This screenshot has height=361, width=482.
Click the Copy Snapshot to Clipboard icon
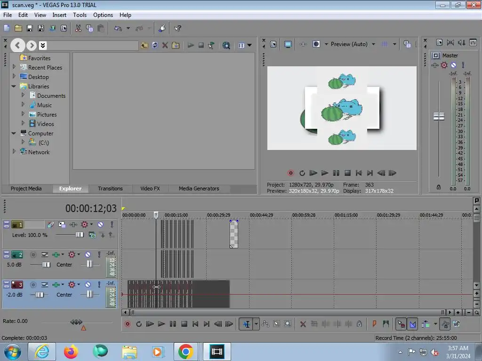coord(407,44)
